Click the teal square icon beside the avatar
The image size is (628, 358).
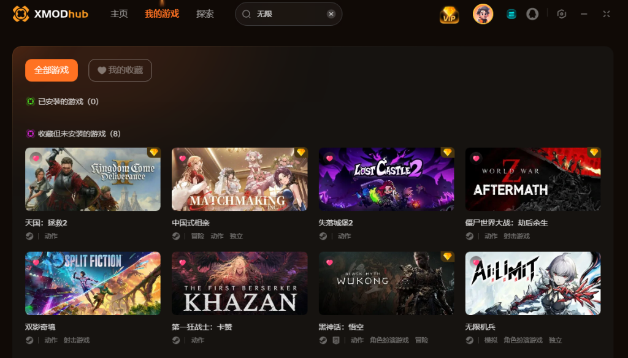[x=511, y=14]
